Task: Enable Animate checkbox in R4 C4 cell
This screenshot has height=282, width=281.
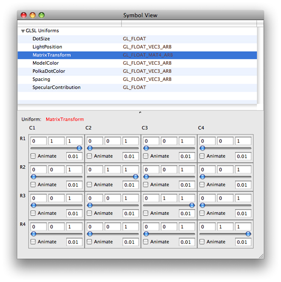Action: click(x=202, y=242)
